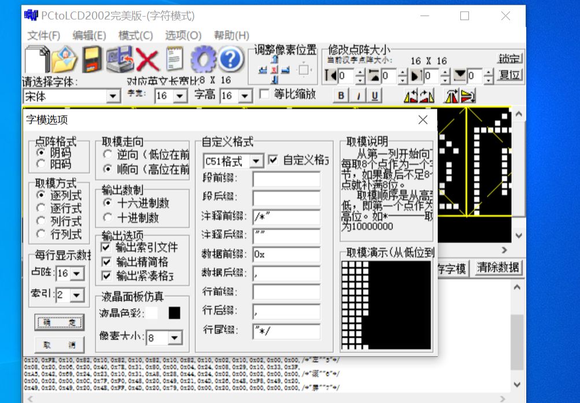Select the 阳码 radio button
Viewport: 580px width, 403px height.
click(40, 164)
